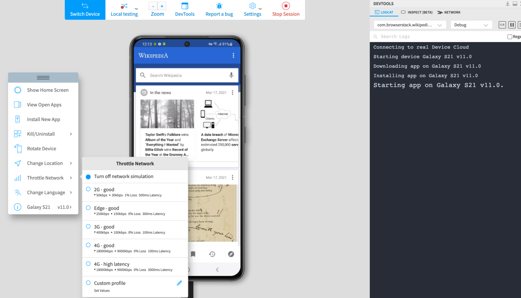Enable the 4G - high latency profile
Image resolution: width=521 pixels, height=298 pixels.
[x=112, y=264]
